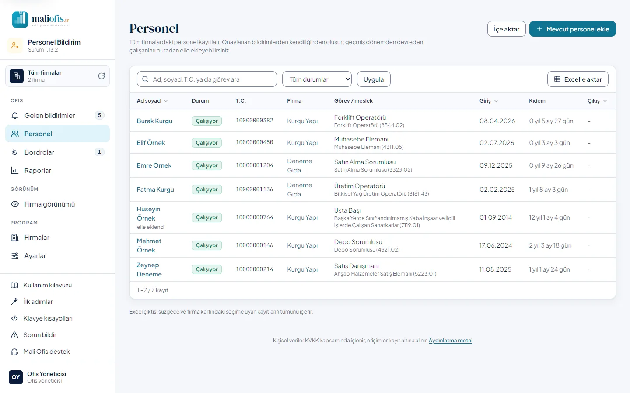The width and height of the screenshot is (630, 393).
Task: Click the Firmalar building icon in sidebar
Action: pyautogui.click(x=15, y=238)
